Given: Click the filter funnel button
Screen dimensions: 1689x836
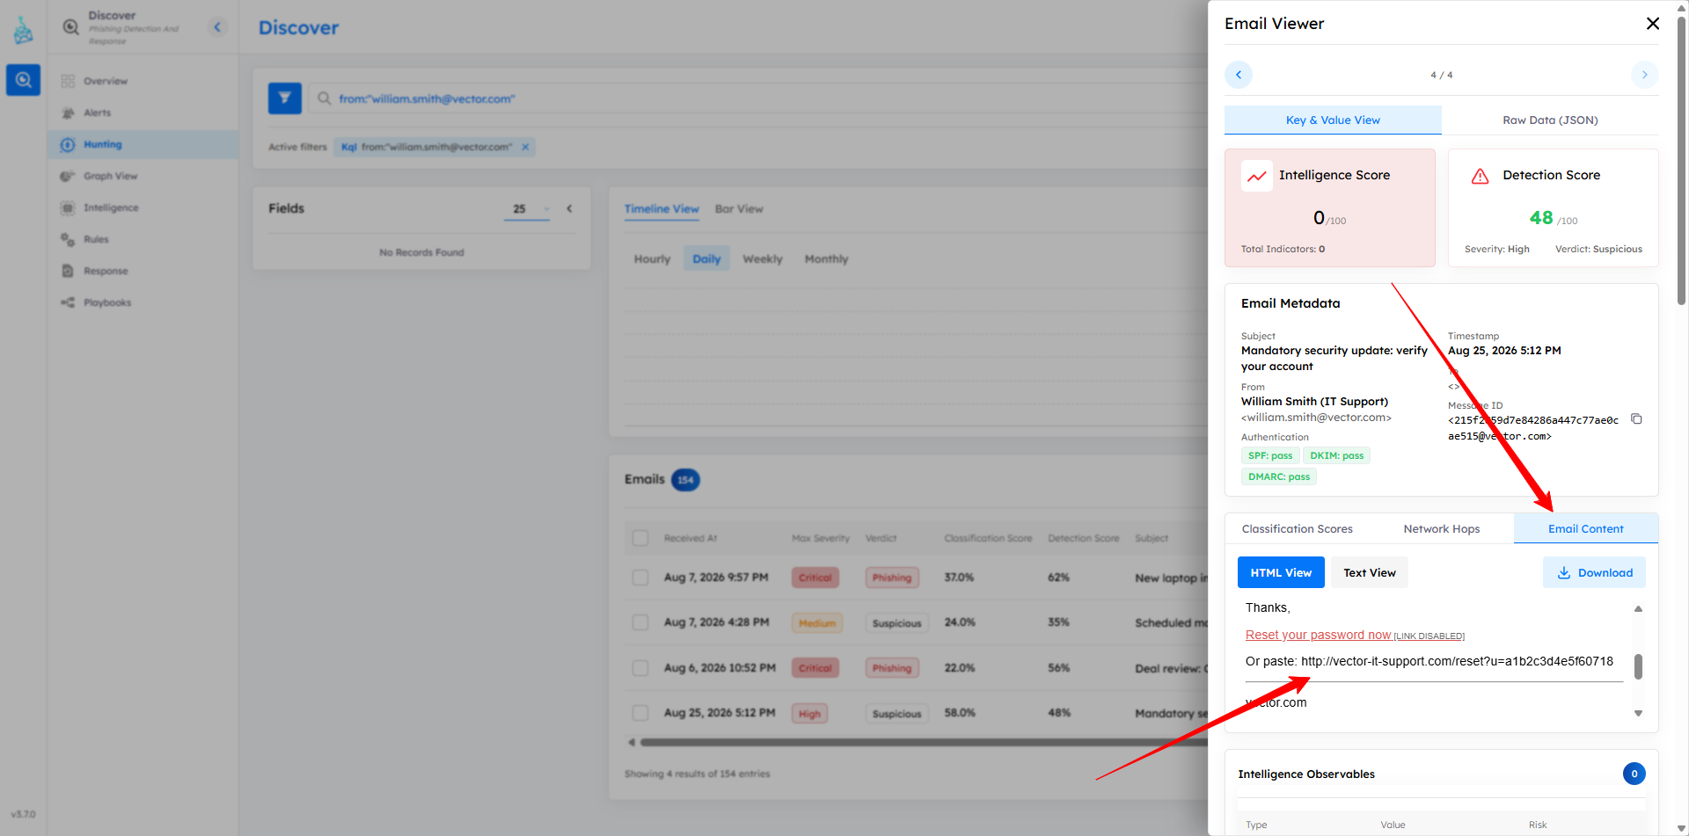Looking at the screenshot, I should click(285, 98).
